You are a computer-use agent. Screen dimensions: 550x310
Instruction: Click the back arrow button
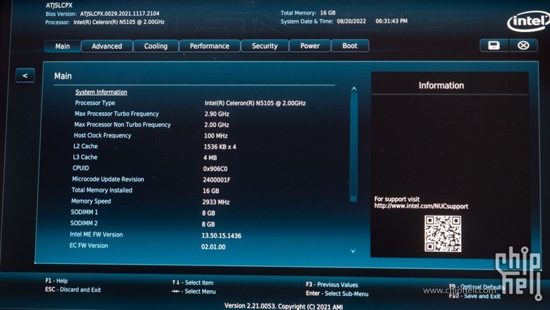pos(25,76)
